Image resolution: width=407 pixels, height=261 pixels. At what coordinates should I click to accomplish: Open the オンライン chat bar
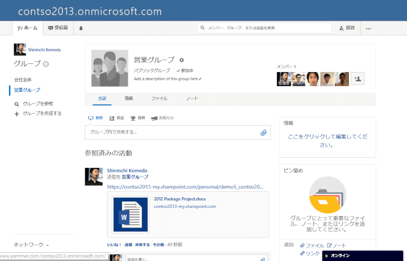coord(363,256)
